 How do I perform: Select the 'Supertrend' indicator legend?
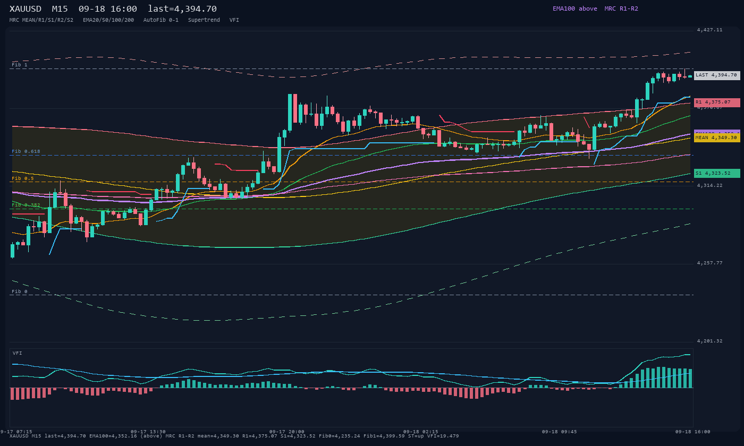204,20
